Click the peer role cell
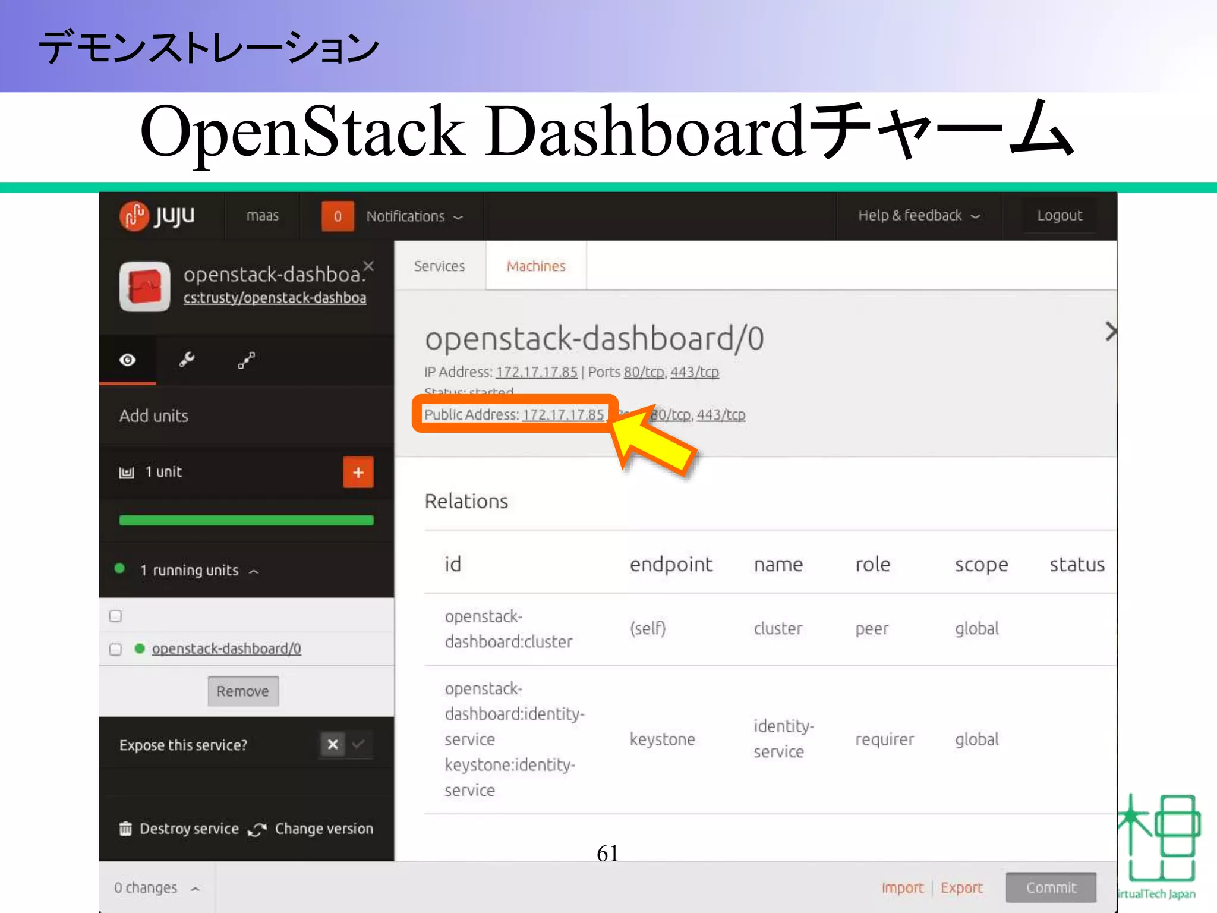1217x913 pixels. (x=872, y=629)
